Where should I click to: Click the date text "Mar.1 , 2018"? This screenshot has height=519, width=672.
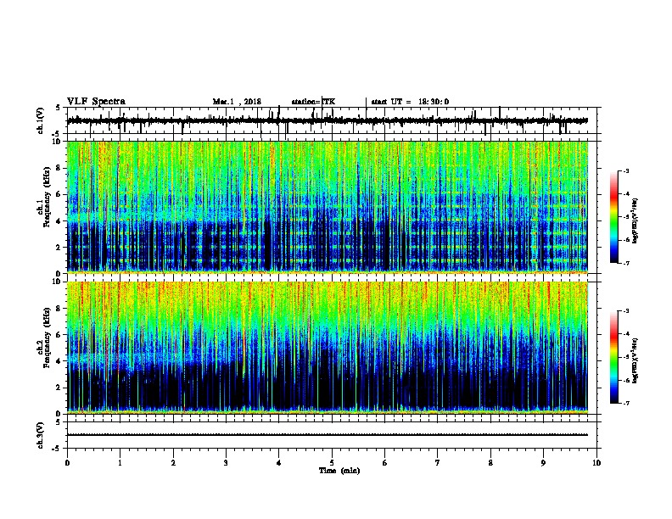(x=237, y=102)
